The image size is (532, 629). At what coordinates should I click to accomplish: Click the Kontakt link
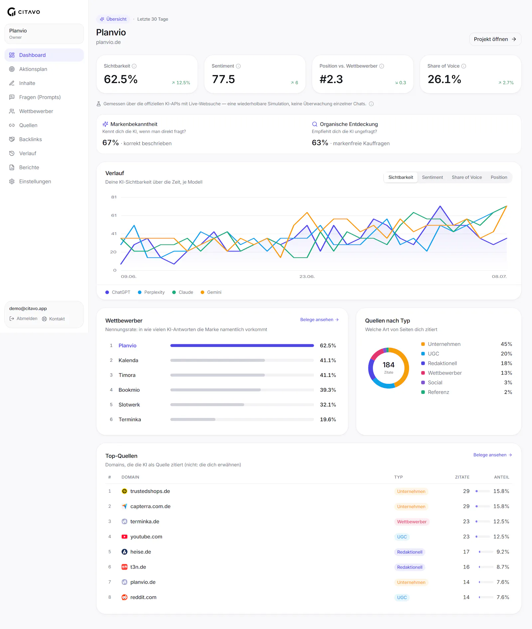54,319
